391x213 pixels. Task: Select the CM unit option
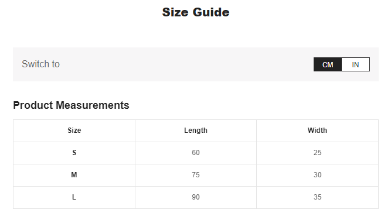(328, 64)
